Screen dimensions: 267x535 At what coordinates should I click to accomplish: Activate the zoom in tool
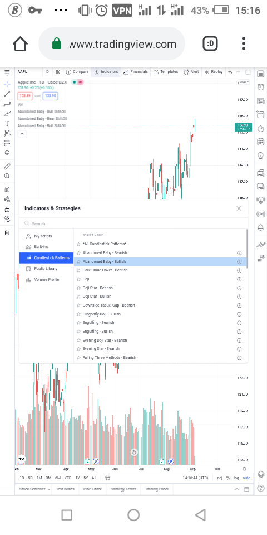tap(7, 176)
